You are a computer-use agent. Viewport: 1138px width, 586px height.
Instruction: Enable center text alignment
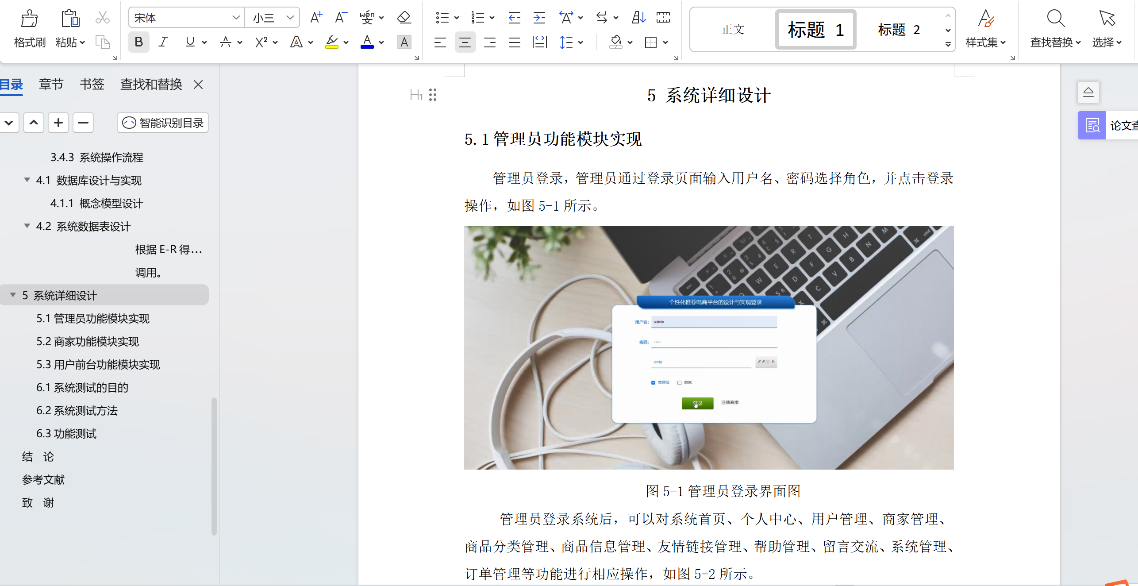465,42
